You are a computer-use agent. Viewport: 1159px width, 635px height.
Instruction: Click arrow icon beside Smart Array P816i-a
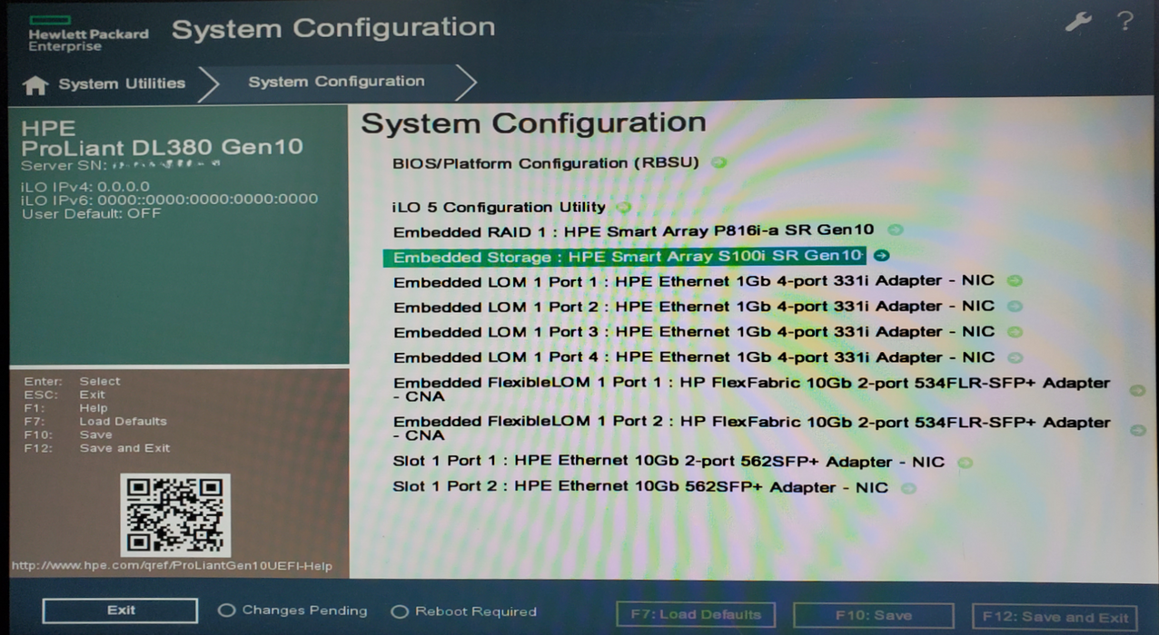(x=895, y=230)
